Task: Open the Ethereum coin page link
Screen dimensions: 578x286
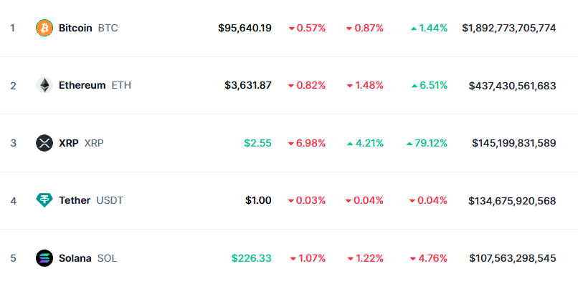Action: (x=82, y=86)
